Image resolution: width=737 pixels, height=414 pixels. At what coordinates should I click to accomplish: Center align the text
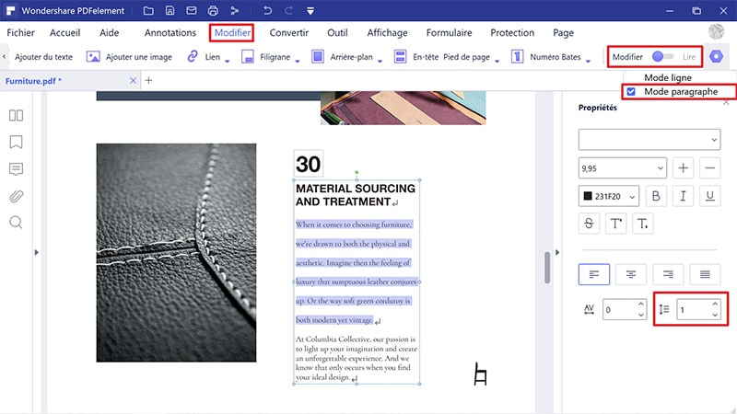pyautogui.click(x=631, y=274)
